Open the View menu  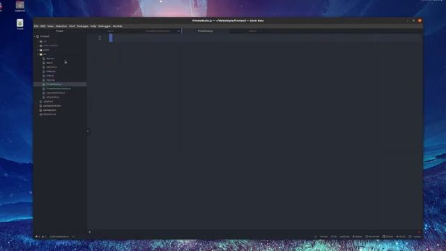tap(51, 26)
